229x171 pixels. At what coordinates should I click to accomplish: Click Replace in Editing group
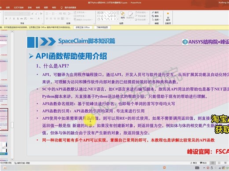(156, 16)
